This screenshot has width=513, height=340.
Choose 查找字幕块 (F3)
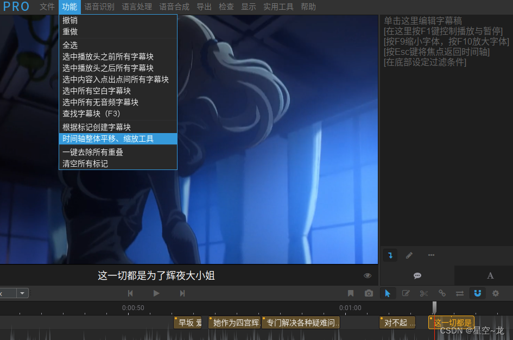tap(118, 114)
